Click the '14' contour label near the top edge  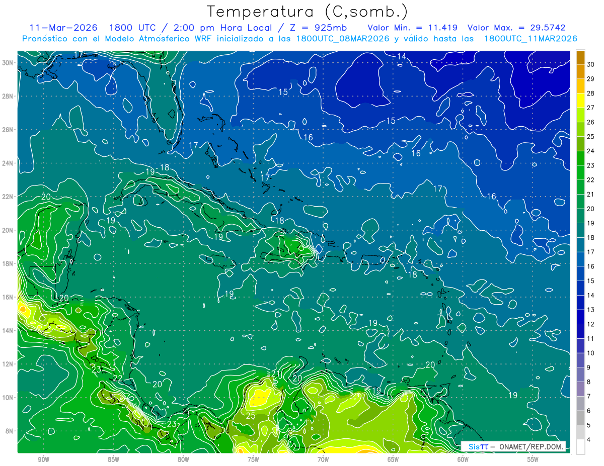[401, 57]
